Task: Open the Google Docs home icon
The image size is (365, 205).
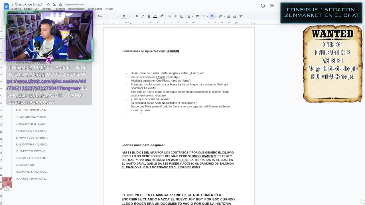Action: 6,6
